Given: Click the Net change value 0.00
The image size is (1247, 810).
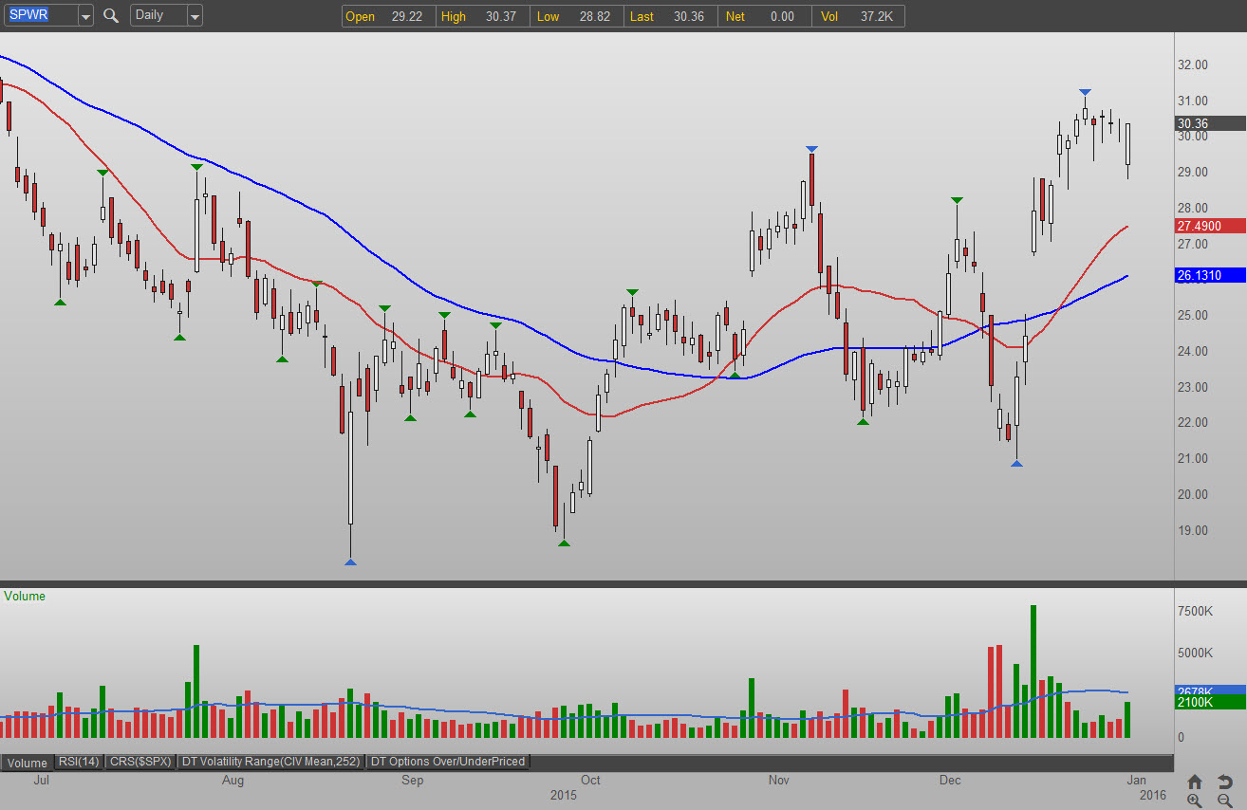Looking at the screenshot, I should click(x=781, y=16).
